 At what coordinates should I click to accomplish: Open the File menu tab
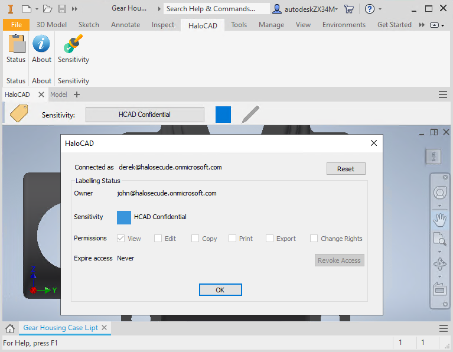tap(16, 25)
